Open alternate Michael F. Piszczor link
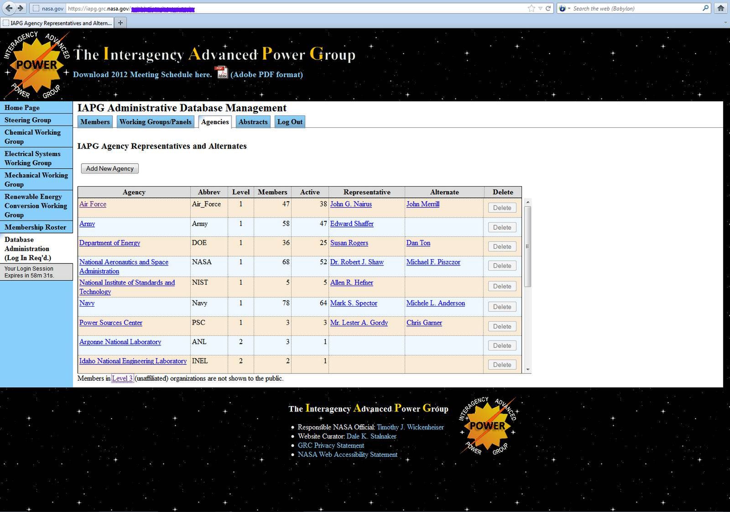 433,262
